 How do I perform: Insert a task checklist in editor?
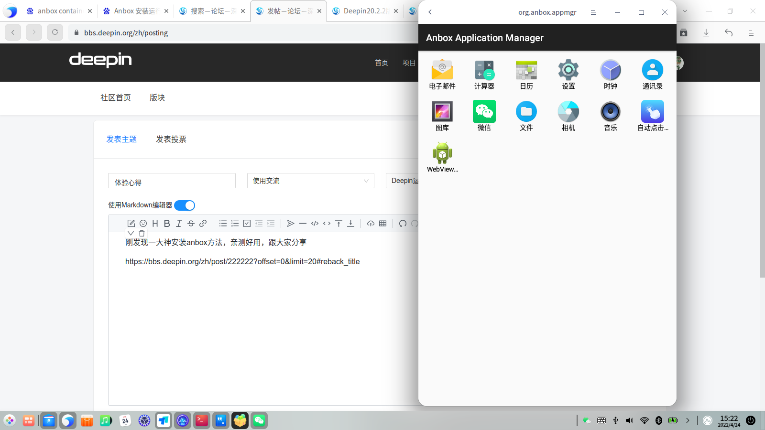click(247, 223)
